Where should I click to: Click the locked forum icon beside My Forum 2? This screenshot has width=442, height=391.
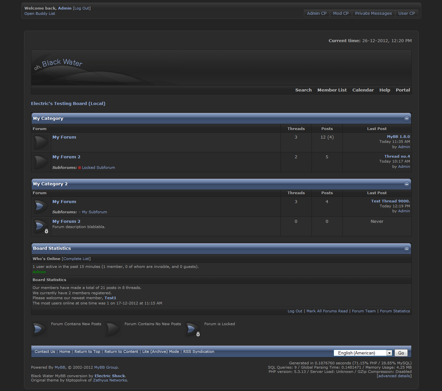[41, 226]
